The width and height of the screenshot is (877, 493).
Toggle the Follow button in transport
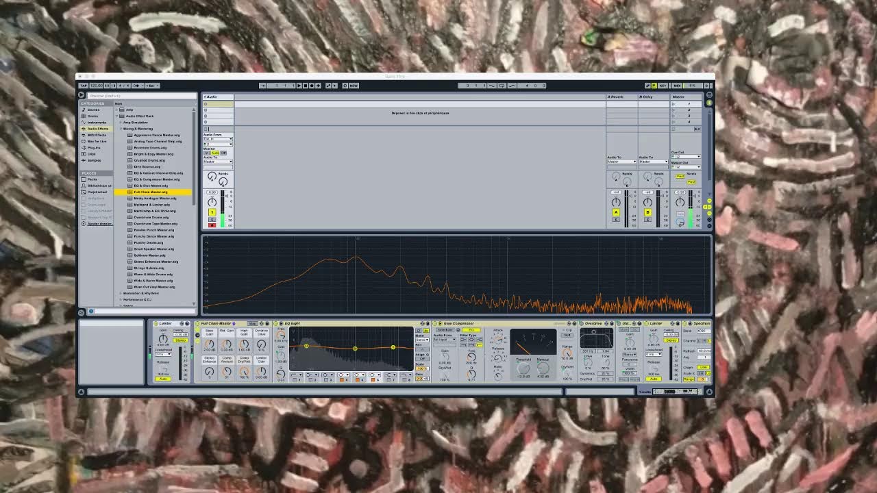pyautogui.click(x=263, y=86)
